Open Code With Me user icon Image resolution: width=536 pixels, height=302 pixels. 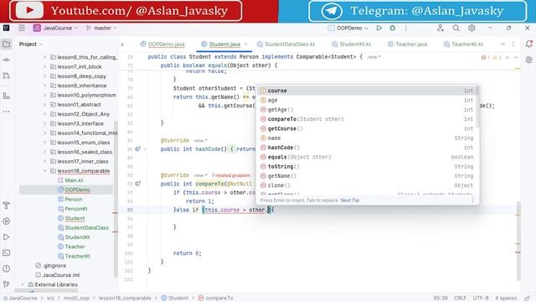pos(441,28)
